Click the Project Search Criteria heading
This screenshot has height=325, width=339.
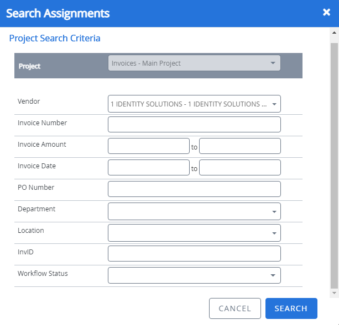[x=55, y=39]
